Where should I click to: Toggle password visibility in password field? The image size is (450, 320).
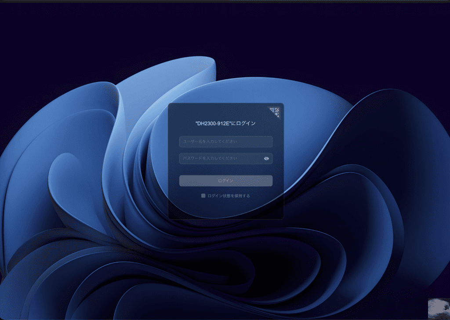pyautogui.click(x=266, y=159)
